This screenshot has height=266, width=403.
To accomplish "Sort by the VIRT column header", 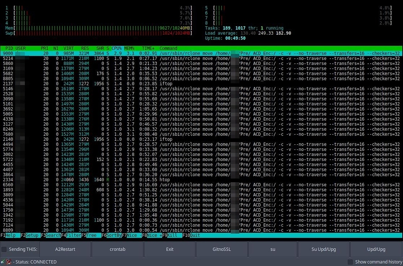I will coord(68,48).
